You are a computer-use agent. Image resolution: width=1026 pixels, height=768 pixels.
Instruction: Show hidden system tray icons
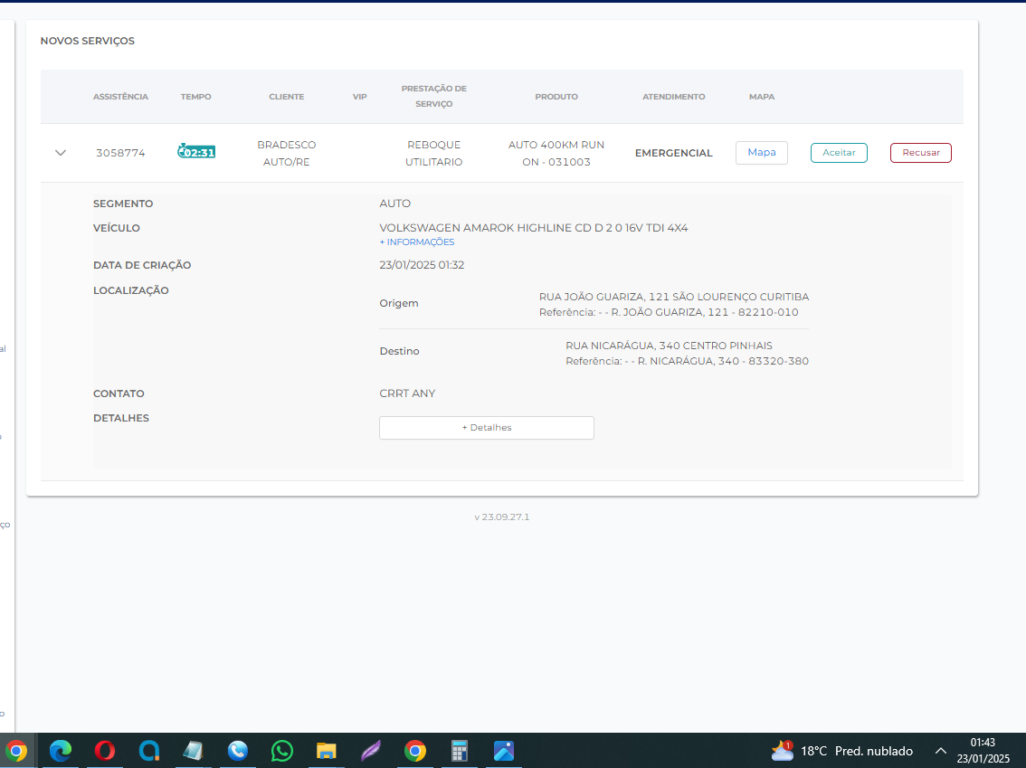click(x=941, y=751)
